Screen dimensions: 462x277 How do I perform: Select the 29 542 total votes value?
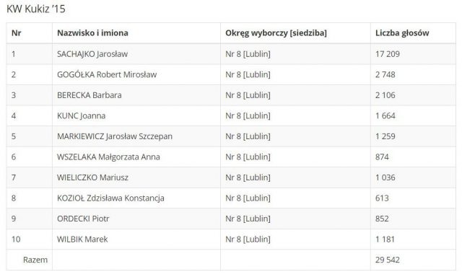pyautogui.click(x=388, y=260)
